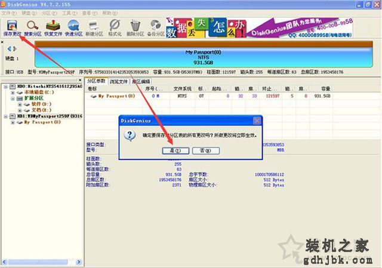Open the File (文件) menu
Viewport: 382px width, 268px height.
[9, 13]
